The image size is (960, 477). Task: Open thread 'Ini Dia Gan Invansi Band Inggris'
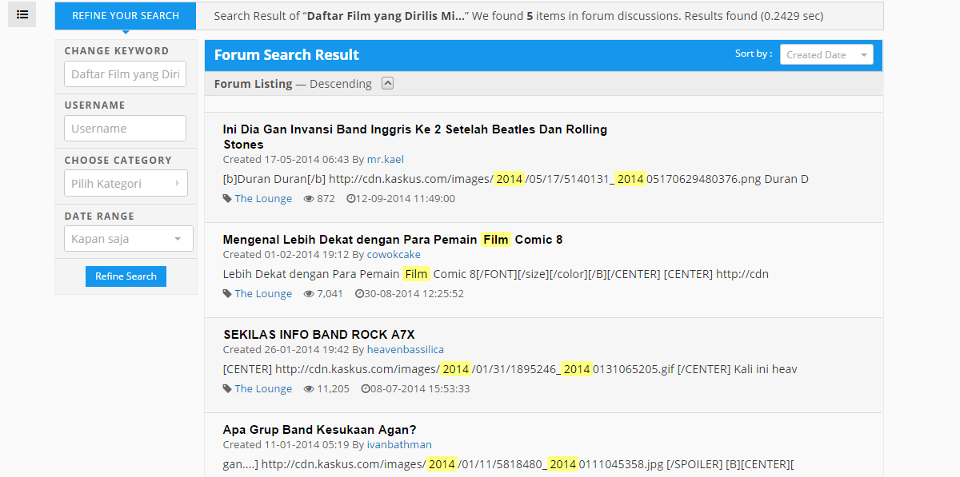click(415, 137)
